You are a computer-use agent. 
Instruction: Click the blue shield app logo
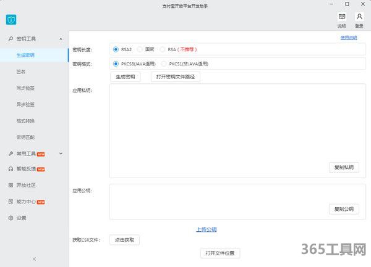(x=11, y=20)
